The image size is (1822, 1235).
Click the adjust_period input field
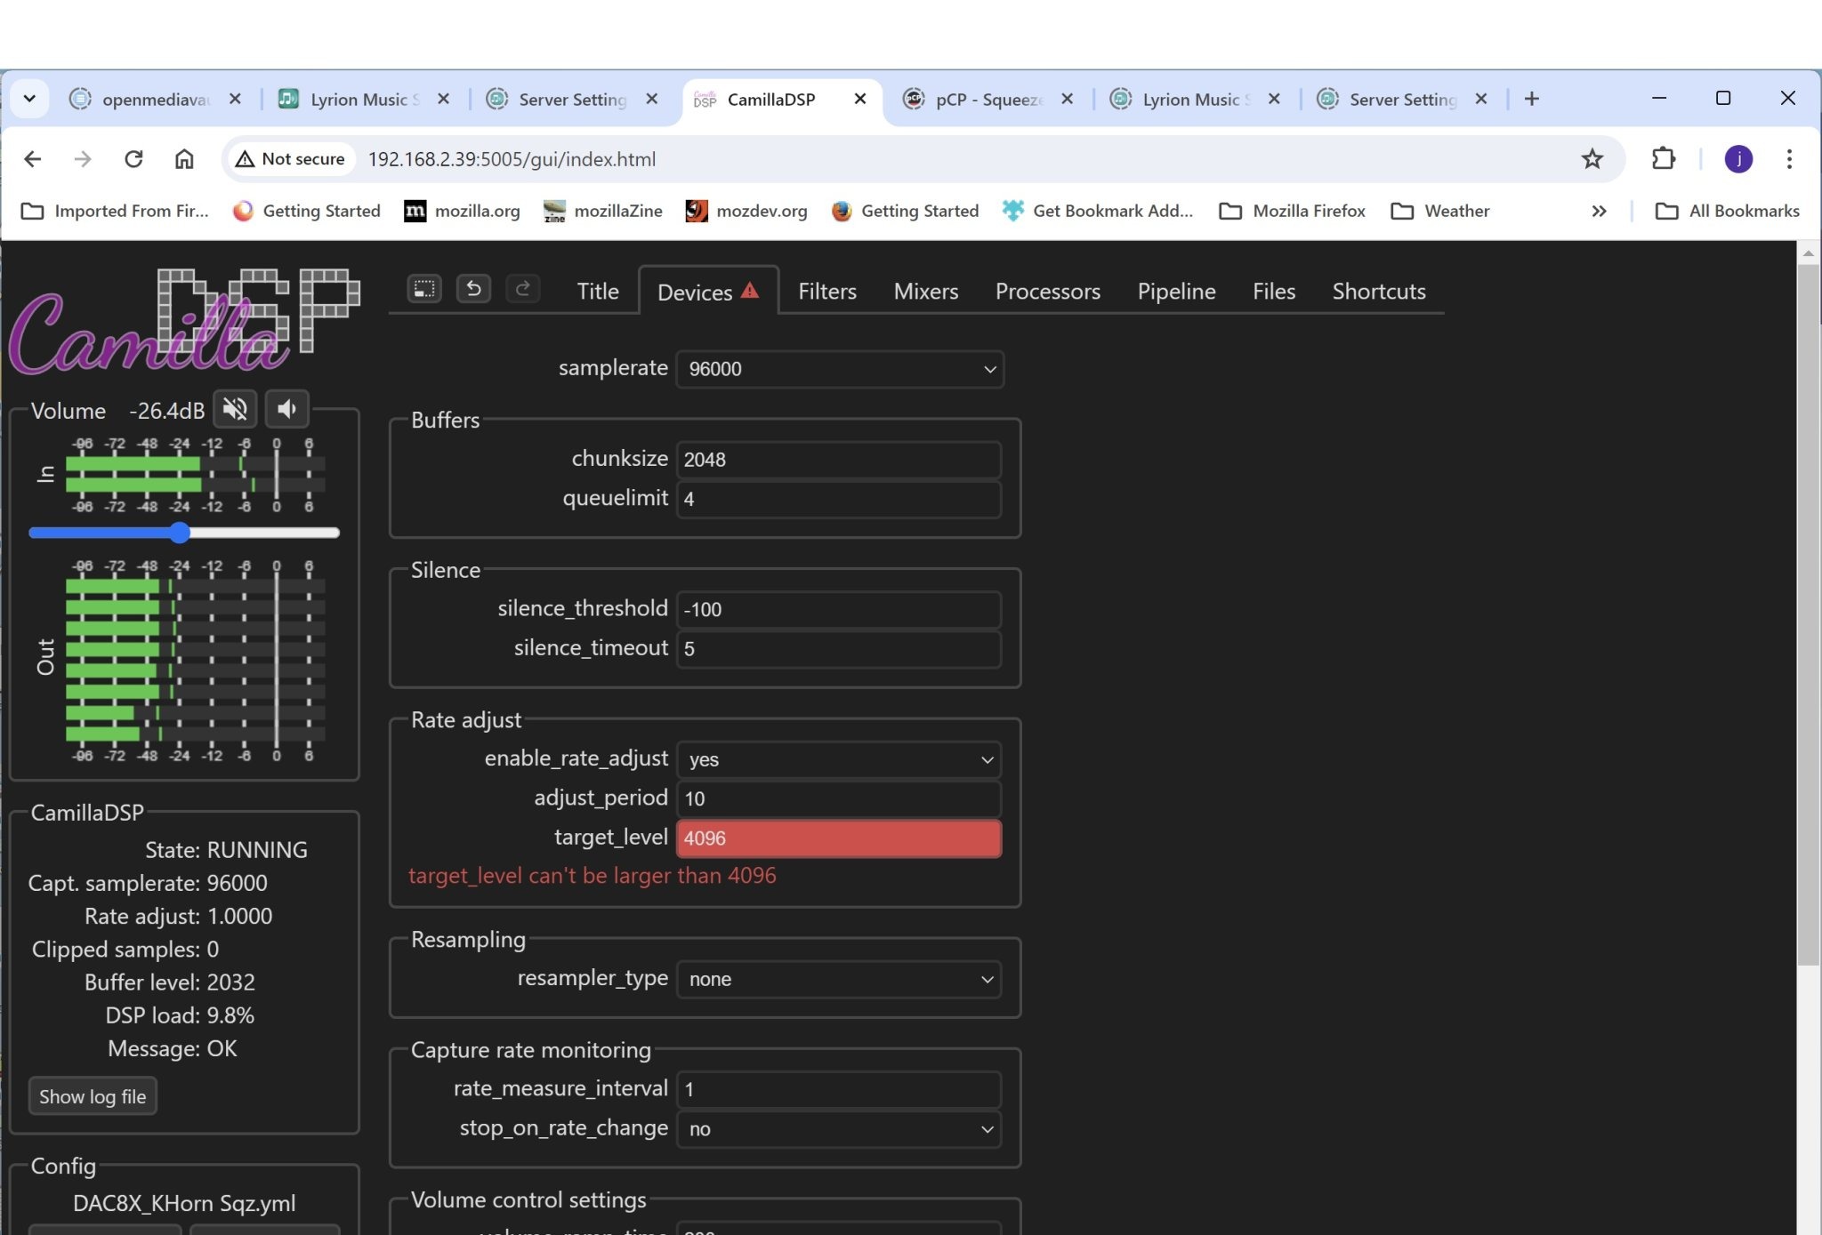pos(839,798)
